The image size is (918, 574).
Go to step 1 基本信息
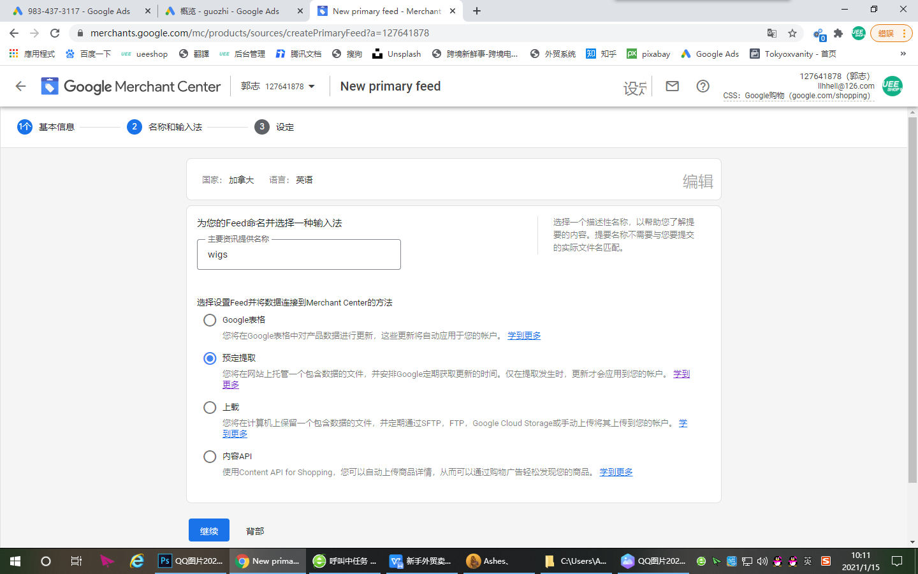[46, 127]
